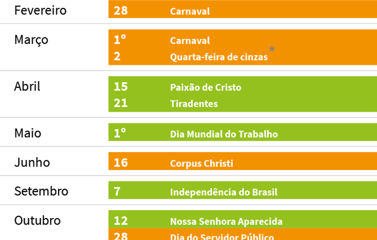This screenshot has width=377, height=240.
Task: Click the Maio month label
Action: (x=27, y=133)
